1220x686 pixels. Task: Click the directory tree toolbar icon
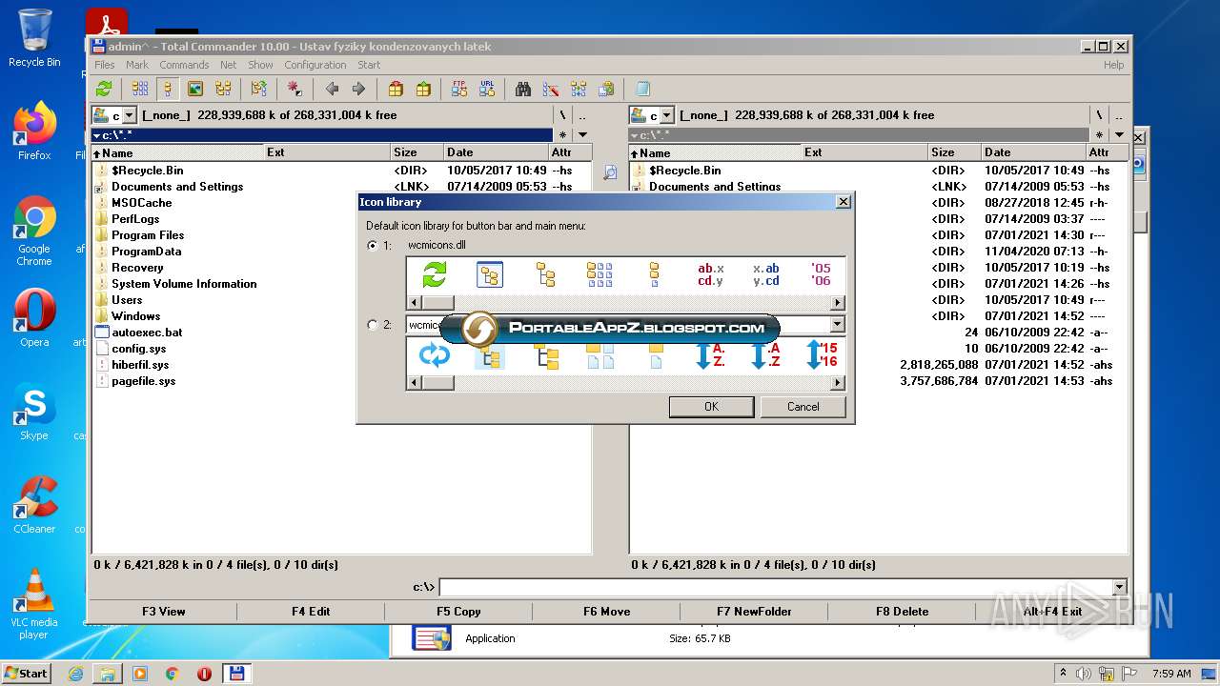pos(223,89)
